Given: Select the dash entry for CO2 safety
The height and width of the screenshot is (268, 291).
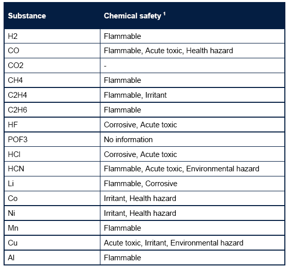Looking at the screenshot, I should (105, 66).
